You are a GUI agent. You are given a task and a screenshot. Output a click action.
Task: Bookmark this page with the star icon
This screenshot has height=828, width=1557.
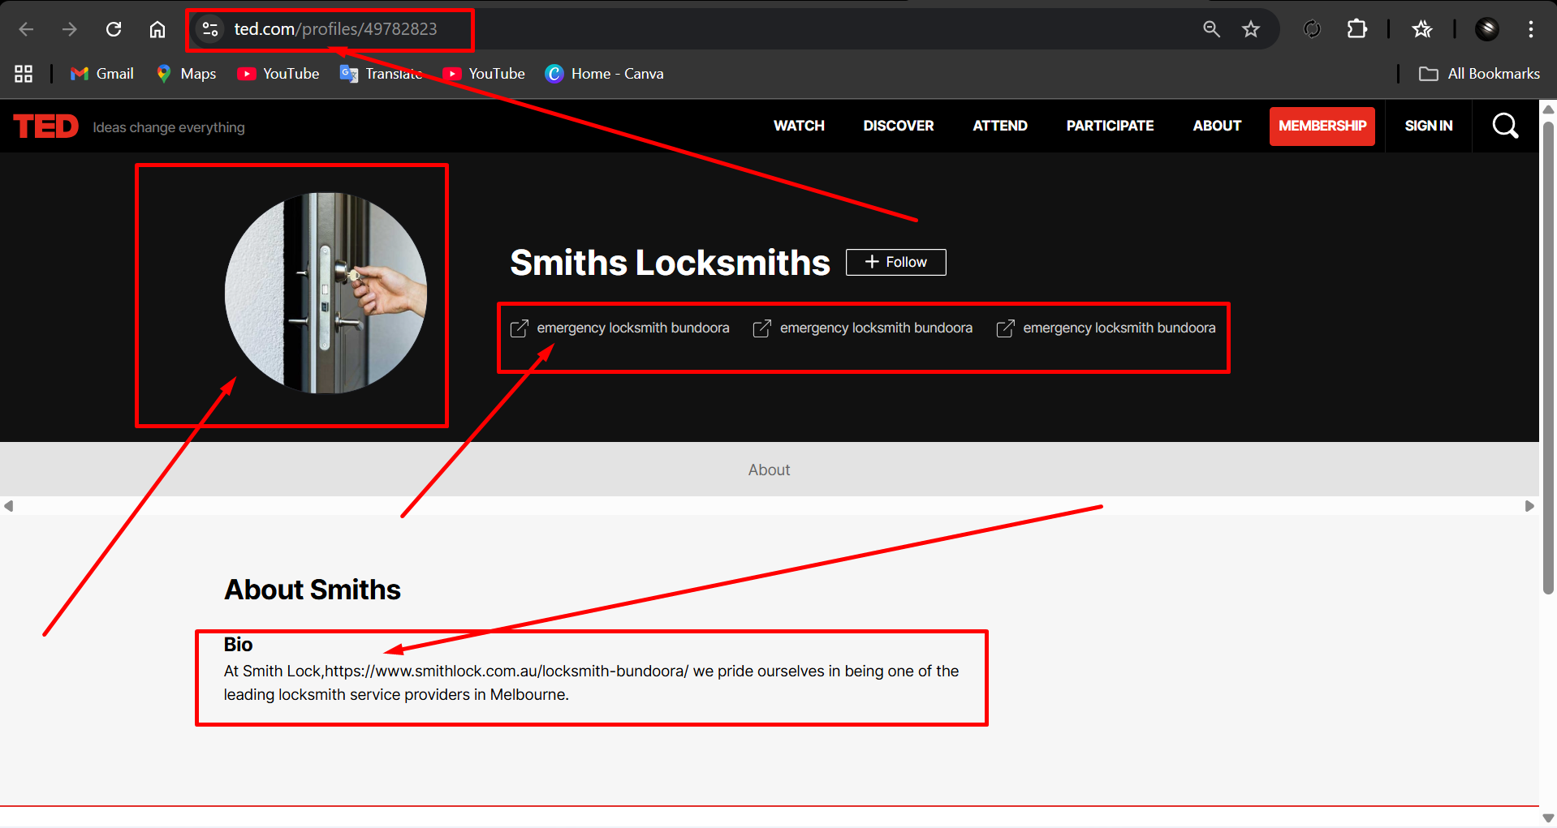tap(1250, 29)
